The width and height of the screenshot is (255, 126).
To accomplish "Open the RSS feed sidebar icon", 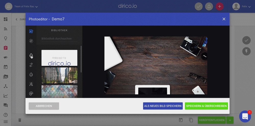I will pos(6,29).
